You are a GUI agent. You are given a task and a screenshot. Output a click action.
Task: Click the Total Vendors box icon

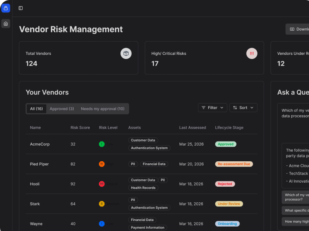(x=126, y=53)
